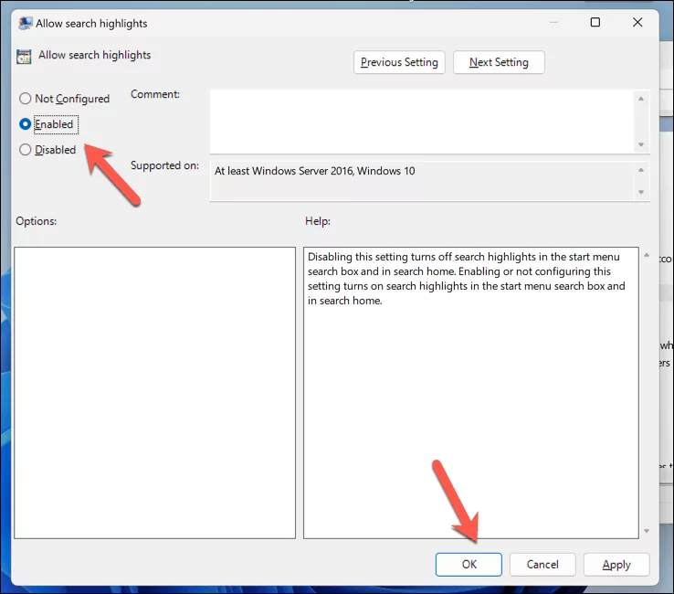
Task: Select the Not Configured radio button
Action: point(26,99)
